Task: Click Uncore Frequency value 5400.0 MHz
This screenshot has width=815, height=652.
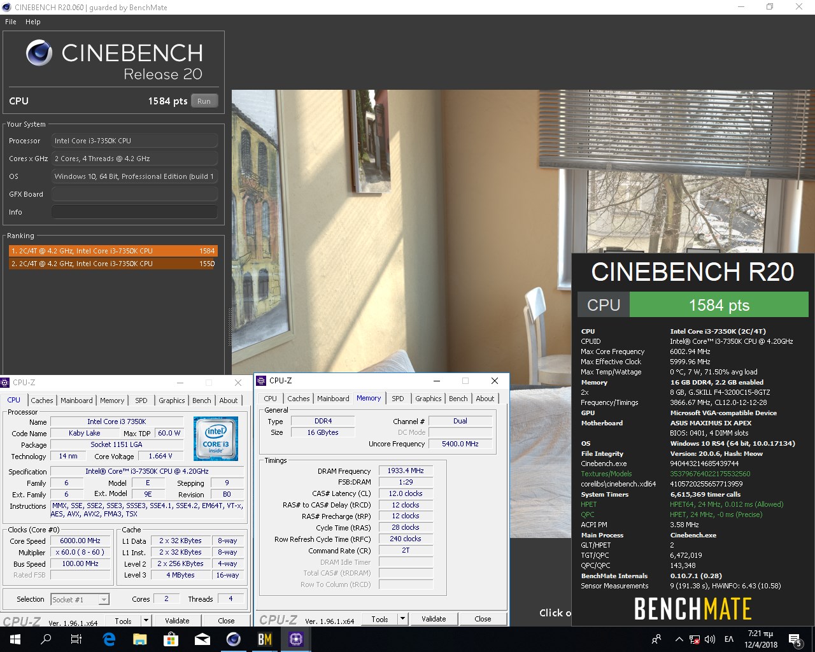Action: 460,444
